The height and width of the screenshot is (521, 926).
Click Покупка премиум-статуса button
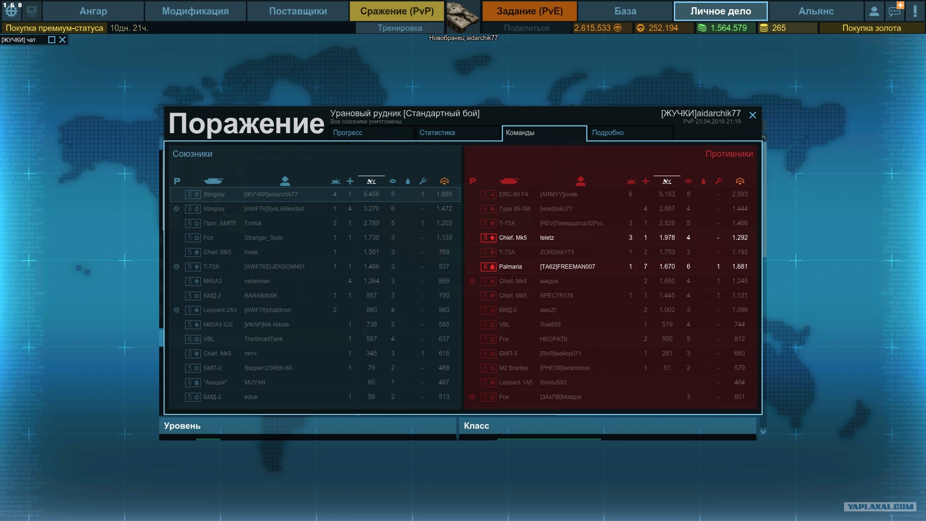click(54, 28)
